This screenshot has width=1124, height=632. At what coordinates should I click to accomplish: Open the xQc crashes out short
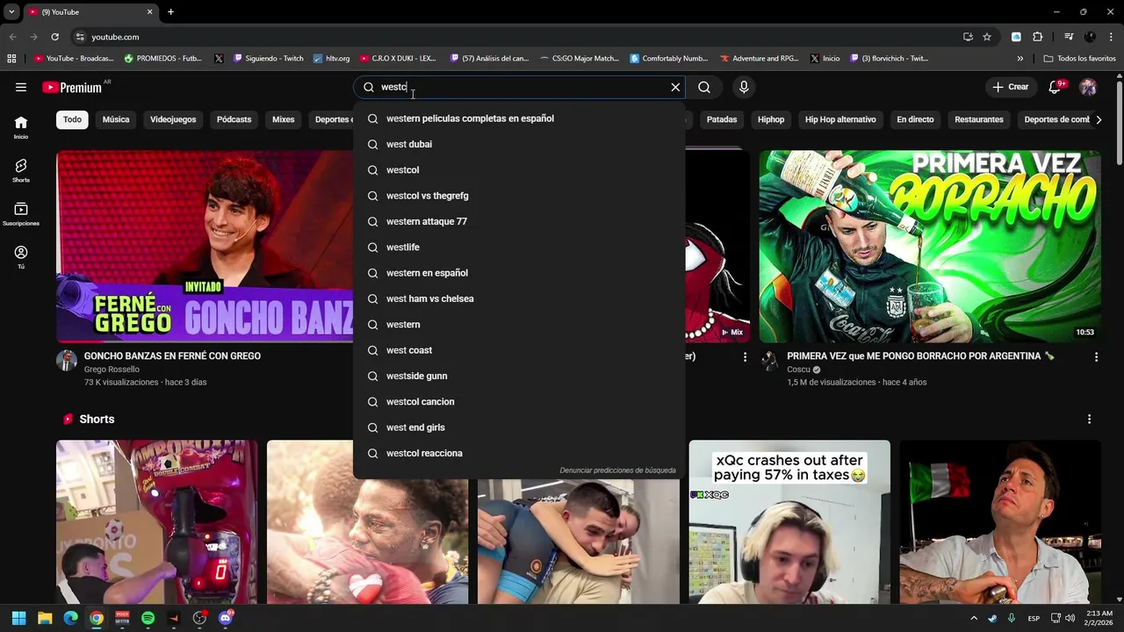click(x=789, y=522)
